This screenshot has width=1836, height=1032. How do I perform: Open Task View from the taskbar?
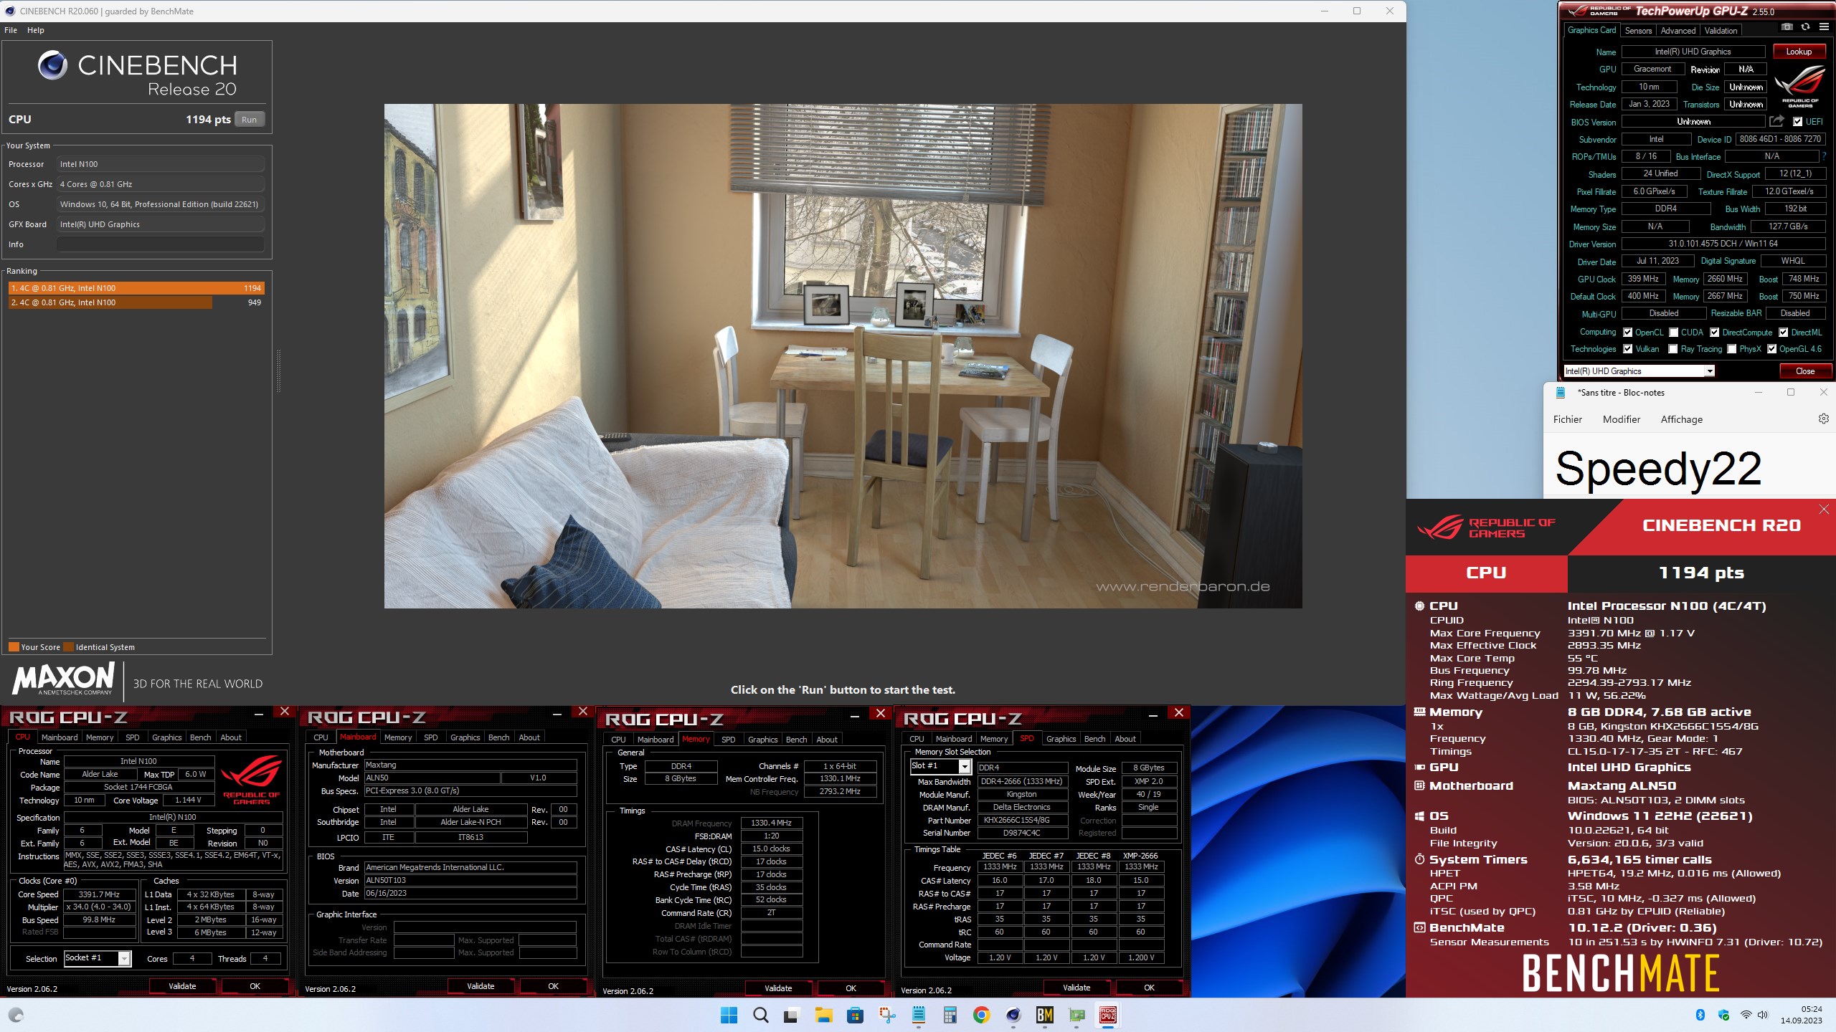click(x=791, y=1015)
